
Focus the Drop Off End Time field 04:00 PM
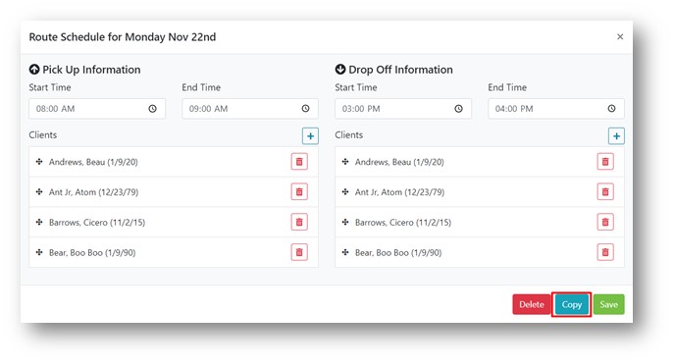click(x=556, y=109)
